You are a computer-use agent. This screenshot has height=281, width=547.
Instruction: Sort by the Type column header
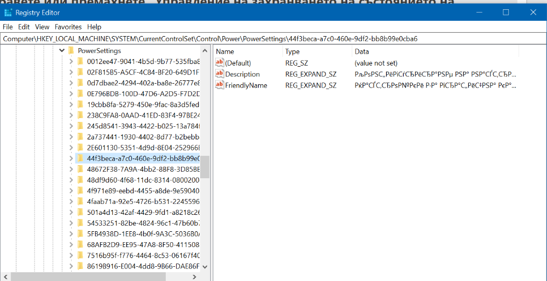(317, 51)
